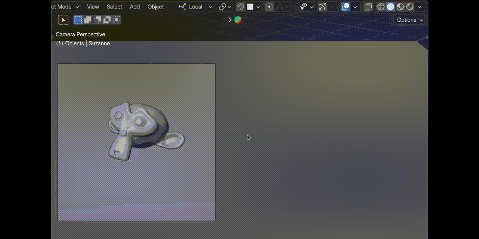Toggle the viewport overlays button
Viewport: 479px width, 239px height.
pos(345,6)
